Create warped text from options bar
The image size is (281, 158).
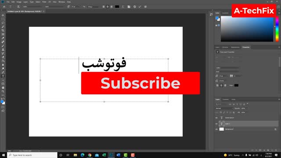123,7
